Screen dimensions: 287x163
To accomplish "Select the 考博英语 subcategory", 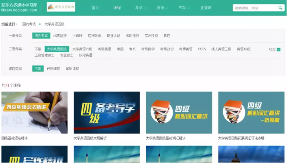I will pos(186,49).
